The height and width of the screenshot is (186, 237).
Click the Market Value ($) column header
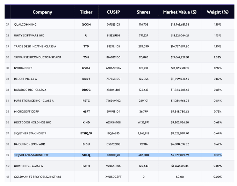point(180,12)
